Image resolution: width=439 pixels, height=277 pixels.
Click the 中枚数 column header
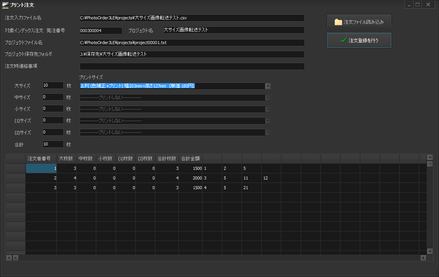[x=86, y=159]
